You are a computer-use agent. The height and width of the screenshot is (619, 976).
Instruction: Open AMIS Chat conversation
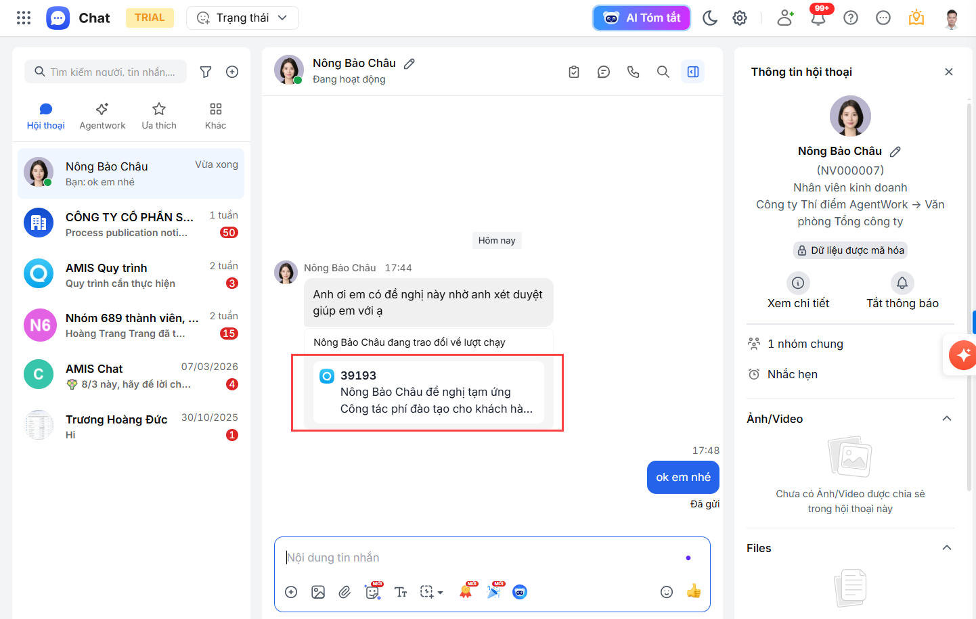131,375
